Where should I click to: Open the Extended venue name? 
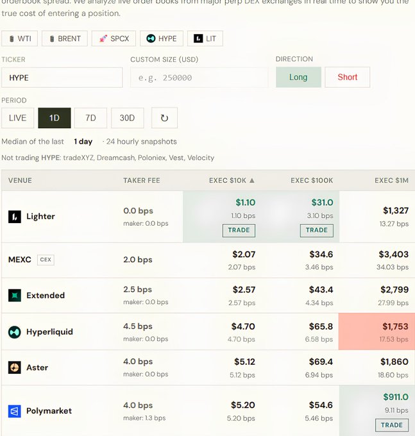coord(46,296)
